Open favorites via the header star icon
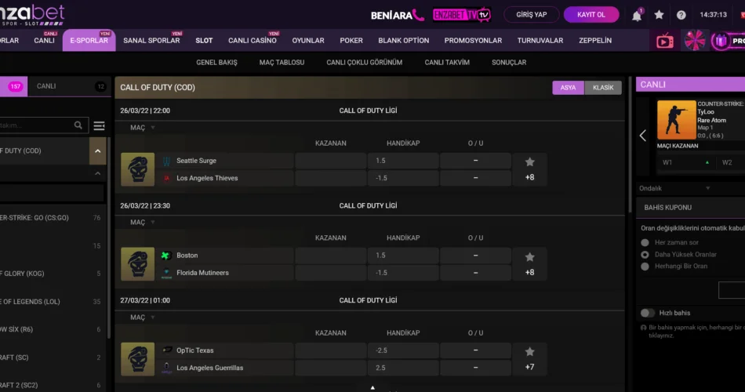The height and width of the screenshot is (392, 745). point(659,15)
